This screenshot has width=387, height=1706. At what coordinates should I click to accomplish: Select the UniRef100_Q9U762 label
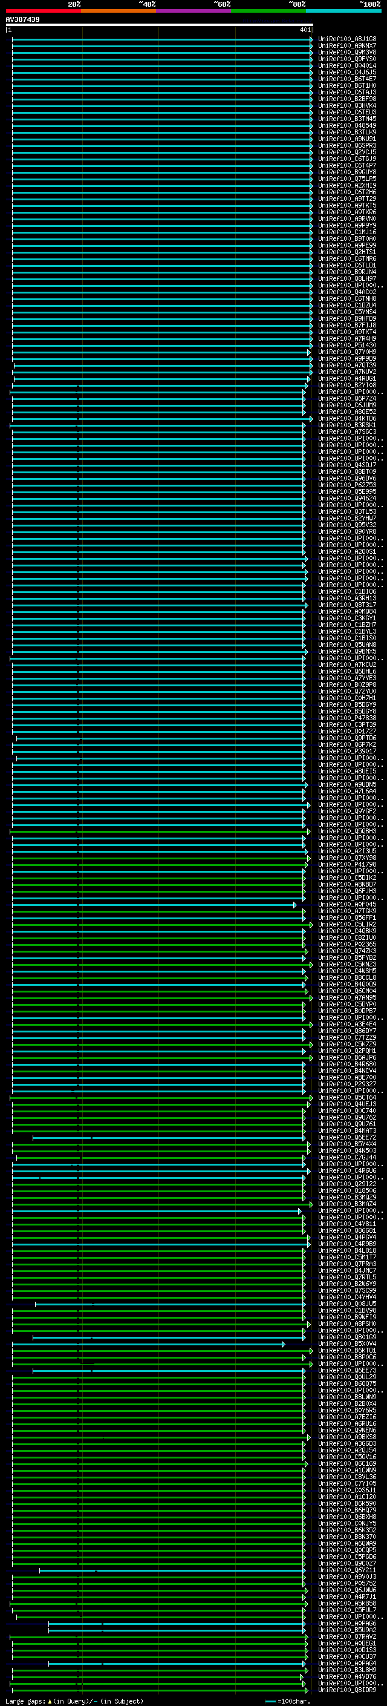pyautogui.click(x=347, y=1117)
